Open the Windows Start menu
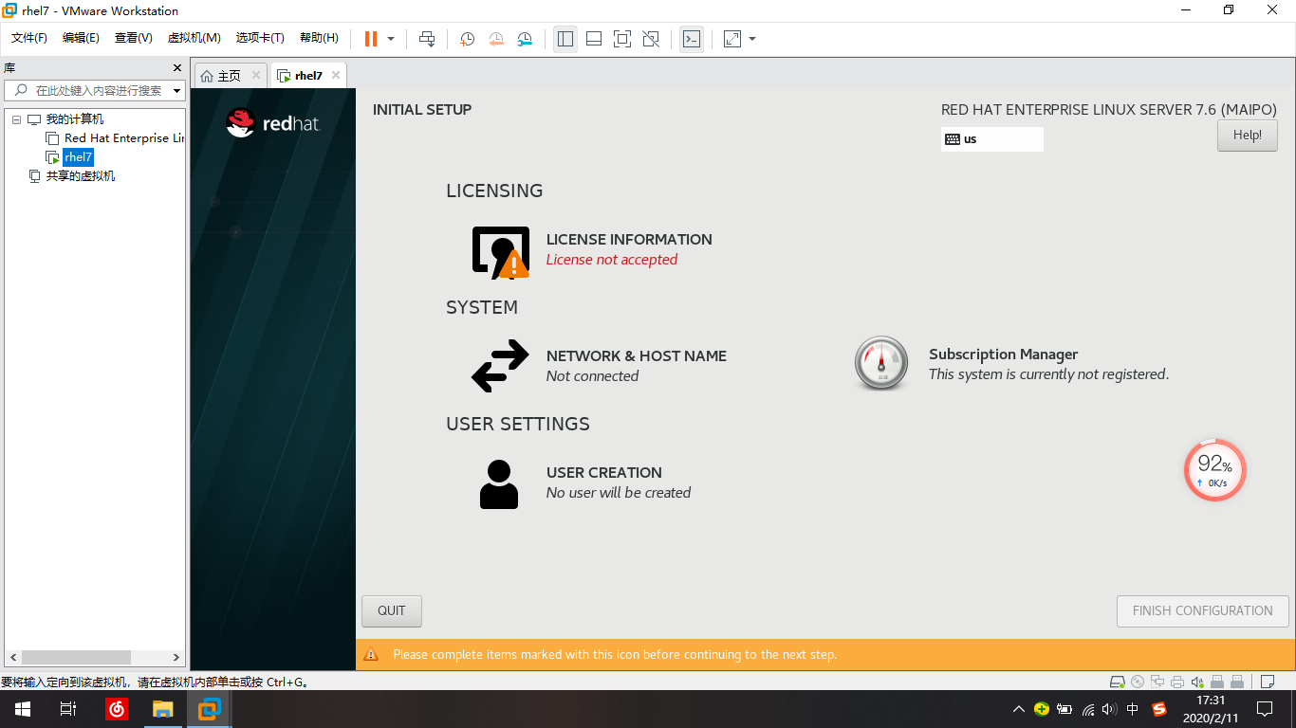The height and width of the screenshot is (728, 1296). pyautogui.click(x=23, y=709)
